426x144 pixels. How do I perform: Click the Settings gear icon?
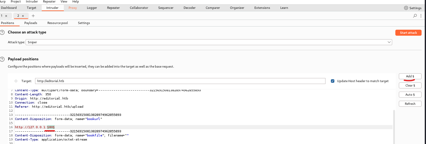click(x=406, y=8)
